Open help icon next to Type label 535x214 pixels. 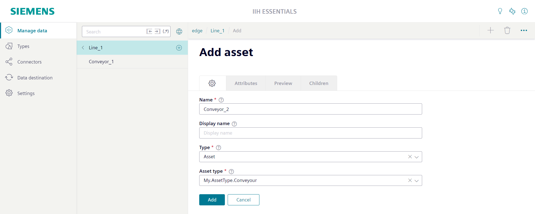[x=218, y=147]
